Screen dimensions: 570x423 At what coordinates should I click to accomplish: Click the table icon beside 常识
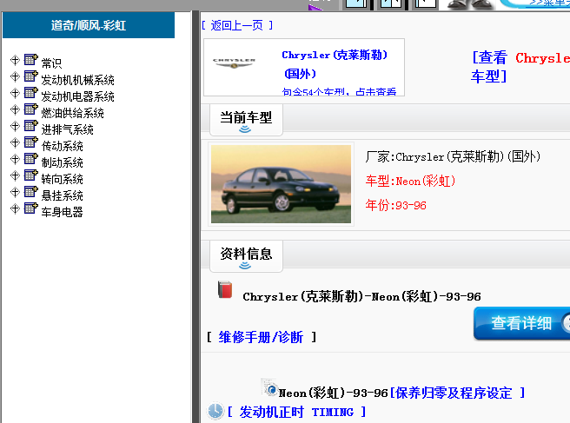click(31, 59)
